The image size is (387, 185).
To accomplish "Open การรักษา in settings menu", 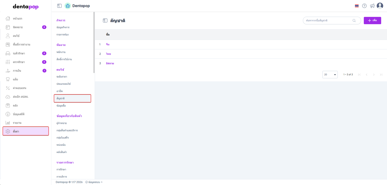I will tap(61, 169).
